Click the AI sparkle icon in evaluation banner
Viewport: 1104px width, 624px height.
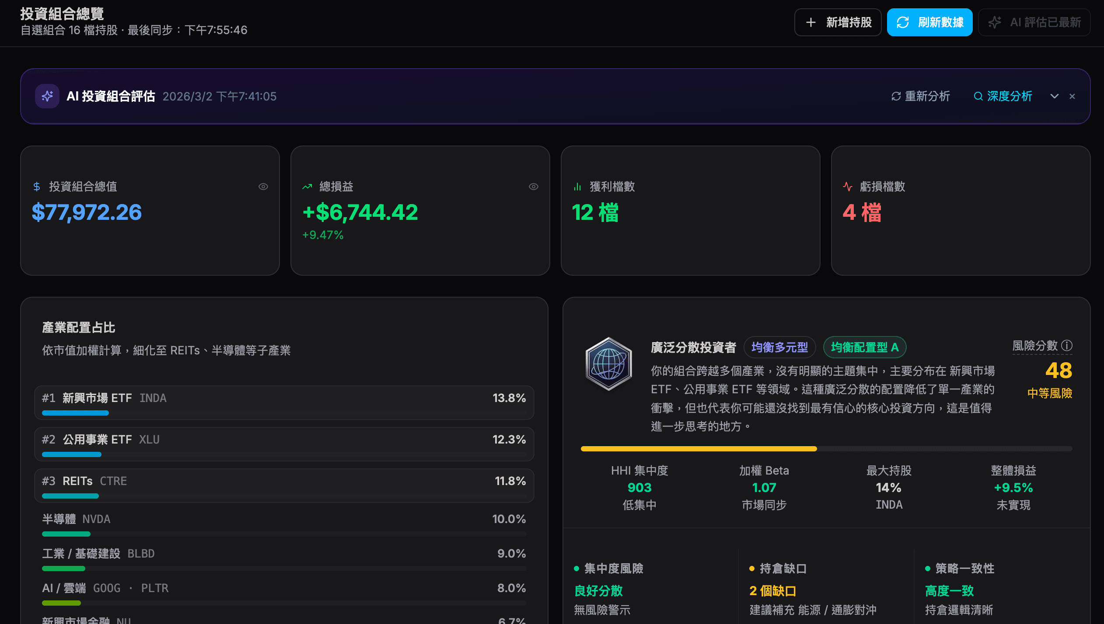(x=47, y=96)
